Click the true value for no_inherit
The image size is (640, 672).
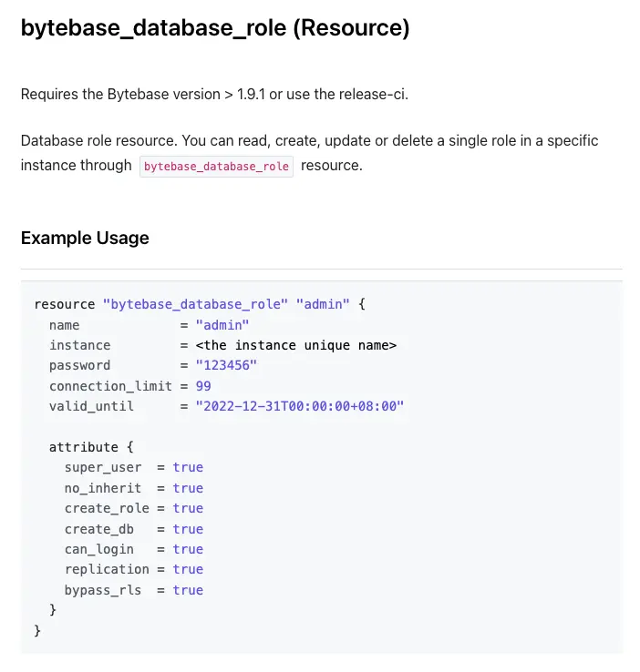(188, 488)
